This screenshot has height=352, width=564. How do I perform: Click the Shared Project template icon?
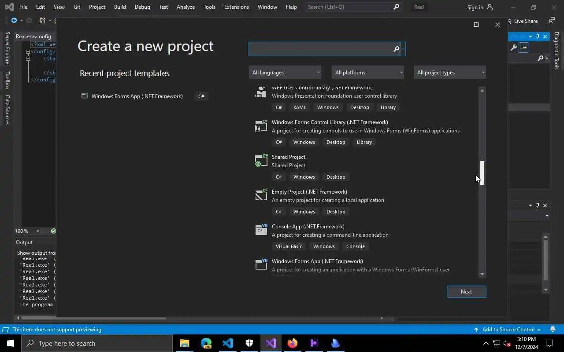pos(261,161)
